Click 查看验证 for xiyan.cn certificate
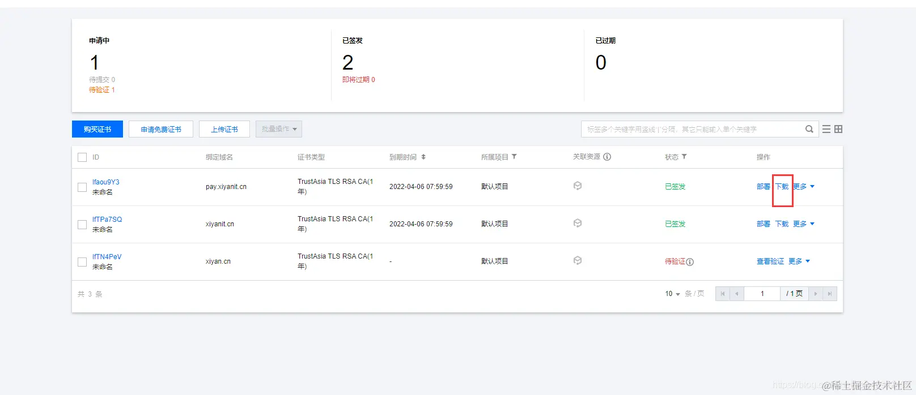This screenshot has width=916, height=395. 770,261
